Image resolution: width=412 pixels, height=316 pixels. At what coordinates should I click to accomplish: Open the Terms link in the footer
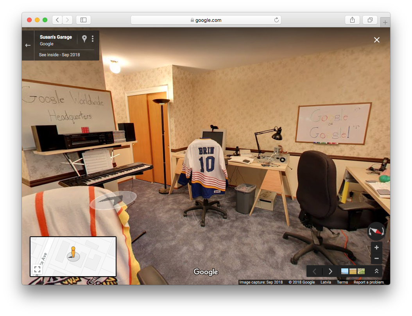pyautogui.click(x=342, y=282)
